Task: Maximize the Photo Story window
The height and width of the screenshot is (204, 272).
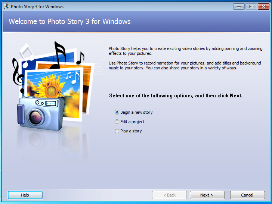Action: pyautogui.click(x=251, y=7)
